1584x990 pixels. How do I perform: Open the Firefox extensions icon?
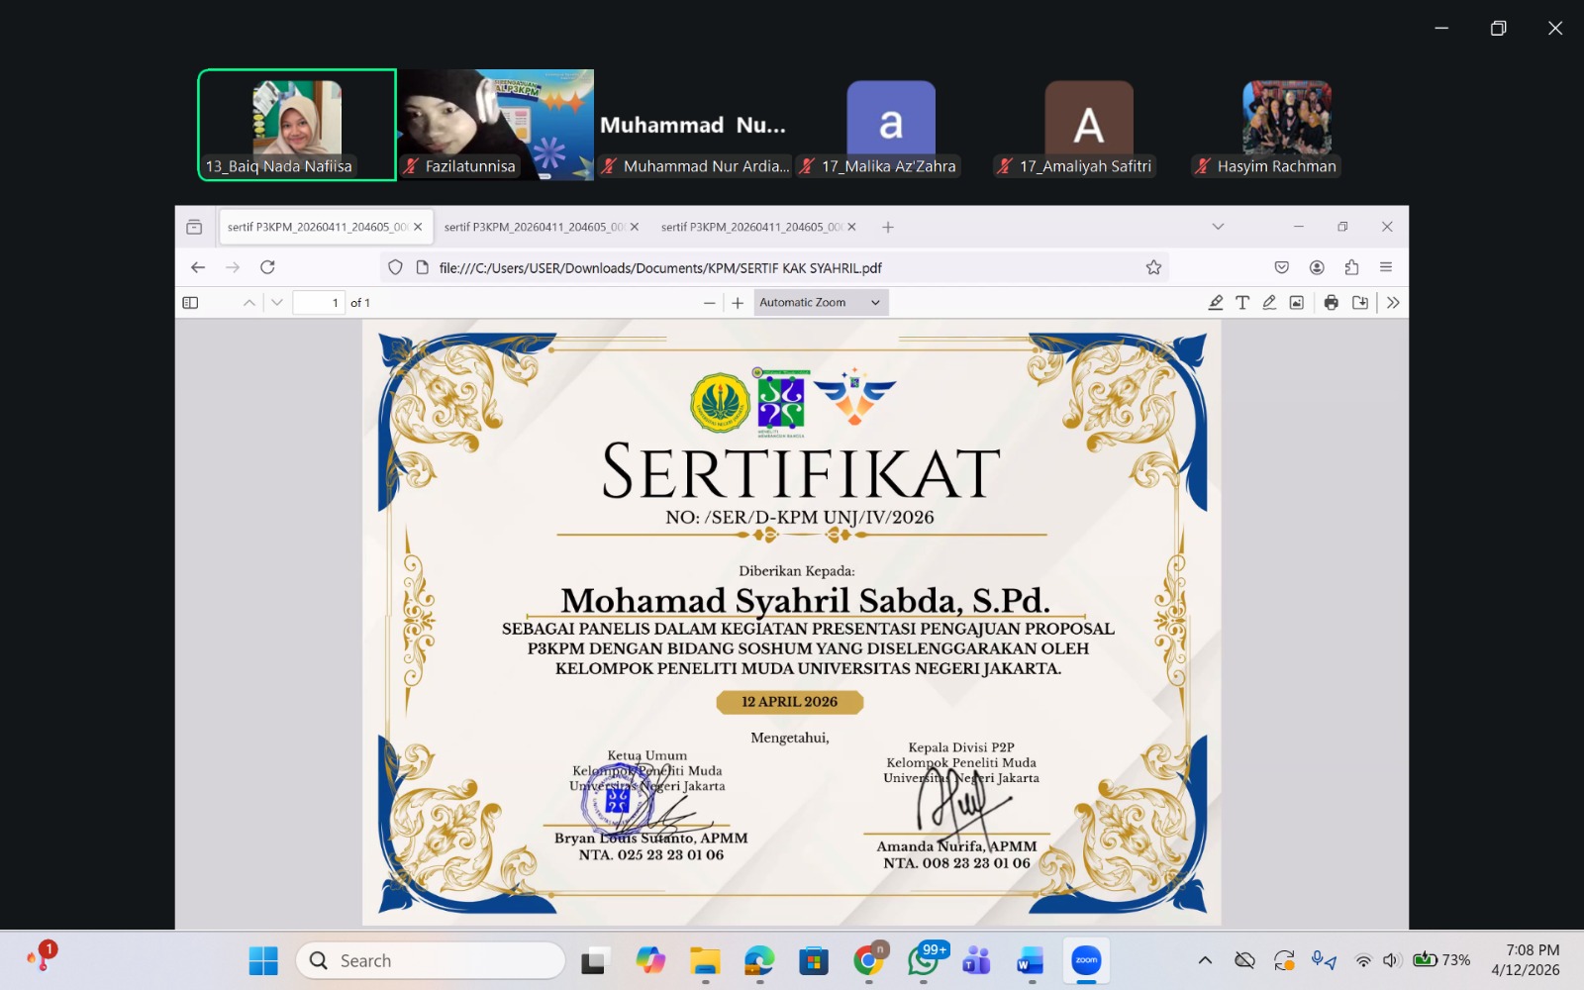tap(1351, 267)
